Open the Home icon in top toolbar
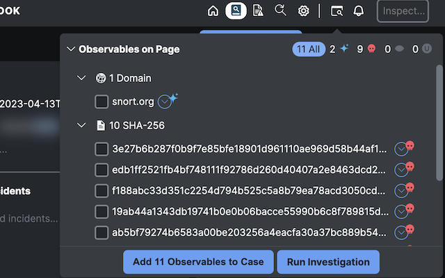Screen dimensions: 445x278 [213, 11]
